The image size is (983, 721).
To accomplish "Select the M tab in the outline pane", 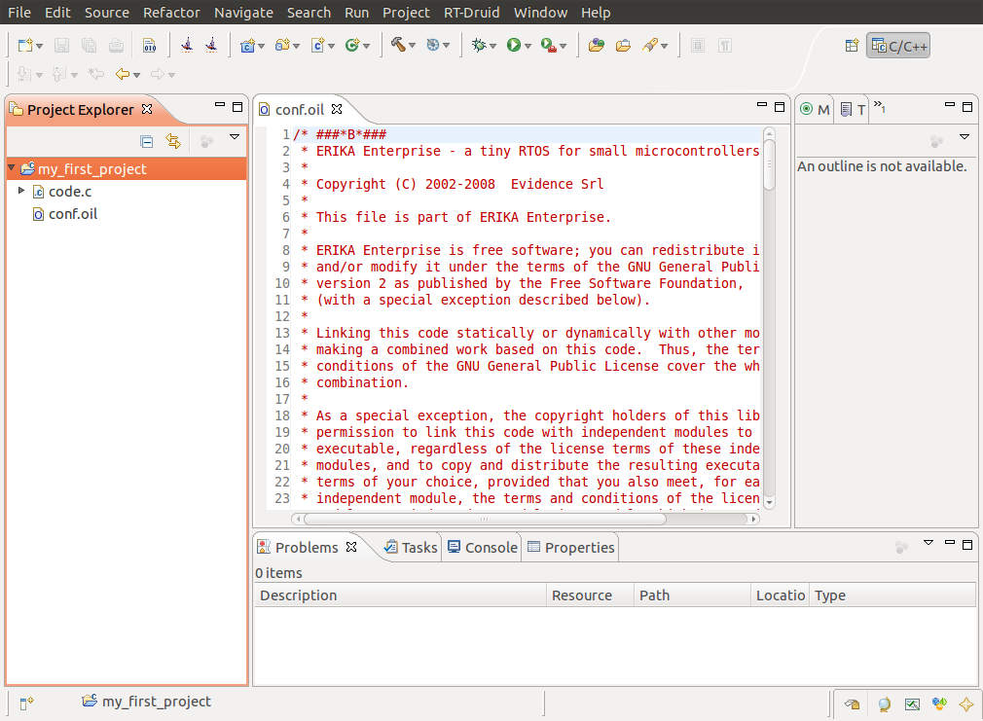I will [x=815, y=110].
